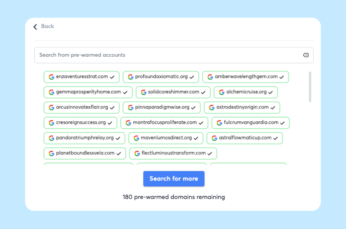Screen dimensions: 346x229
Task: Toggle pinnaparadigmwise.org domain chip
Action: pos(162,107)
